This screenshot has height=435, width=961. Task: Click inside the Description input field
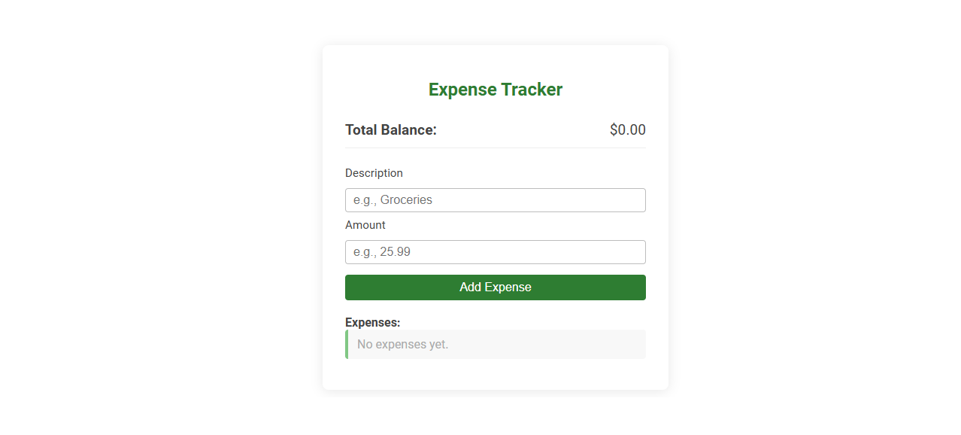(x=495, y=199)
